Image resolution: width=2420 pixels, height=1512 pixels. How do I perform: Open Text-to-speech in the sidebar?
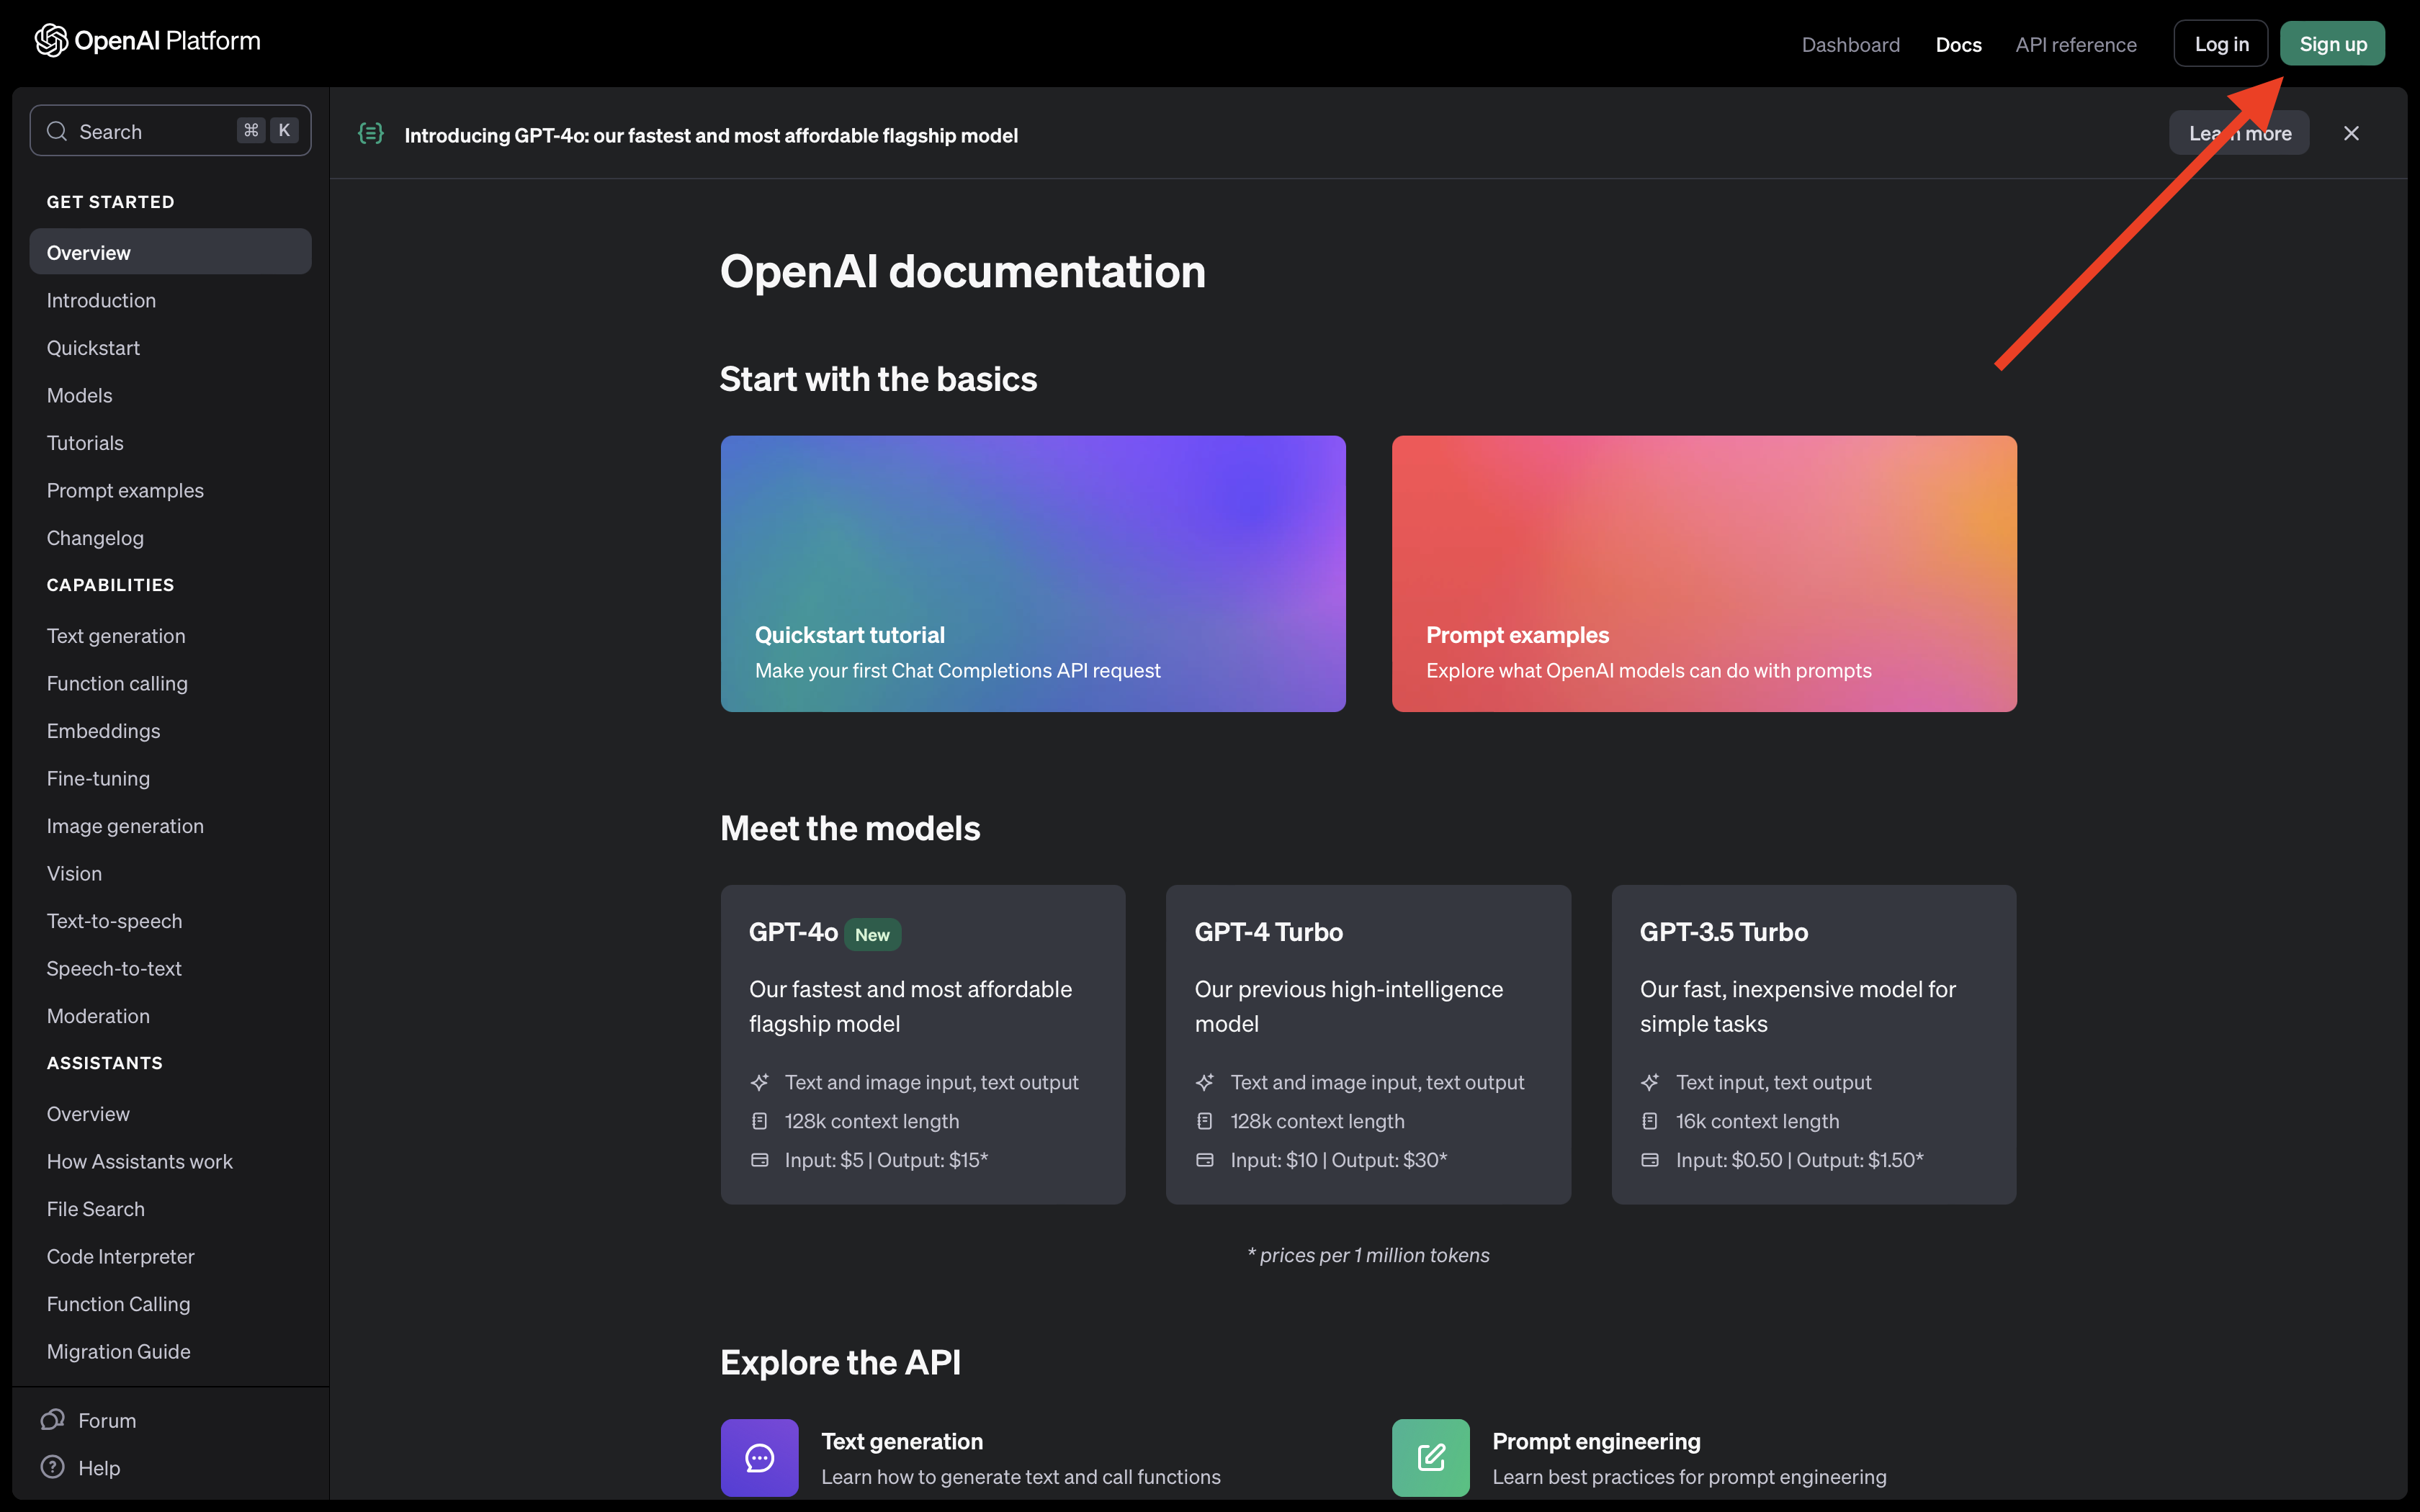[170, 920]
